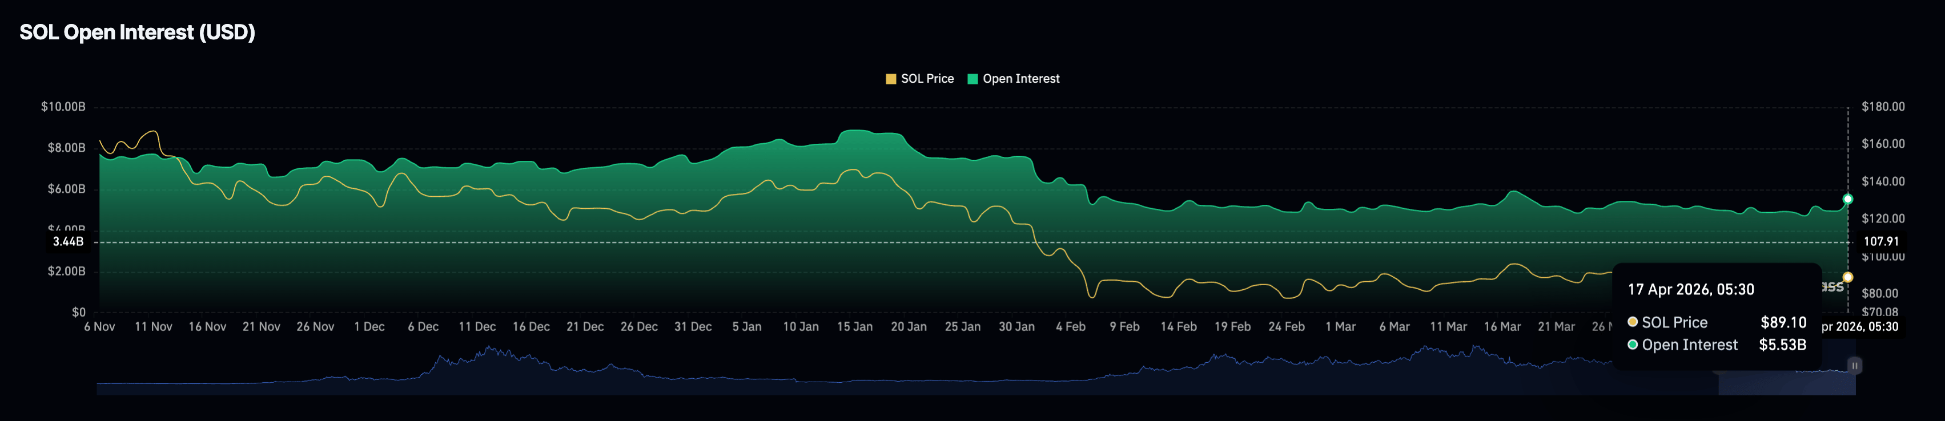Screen dimensions: 1945x421
Task: Toggle the SOL Price series legend label
Action: click(x=927, y=79)
